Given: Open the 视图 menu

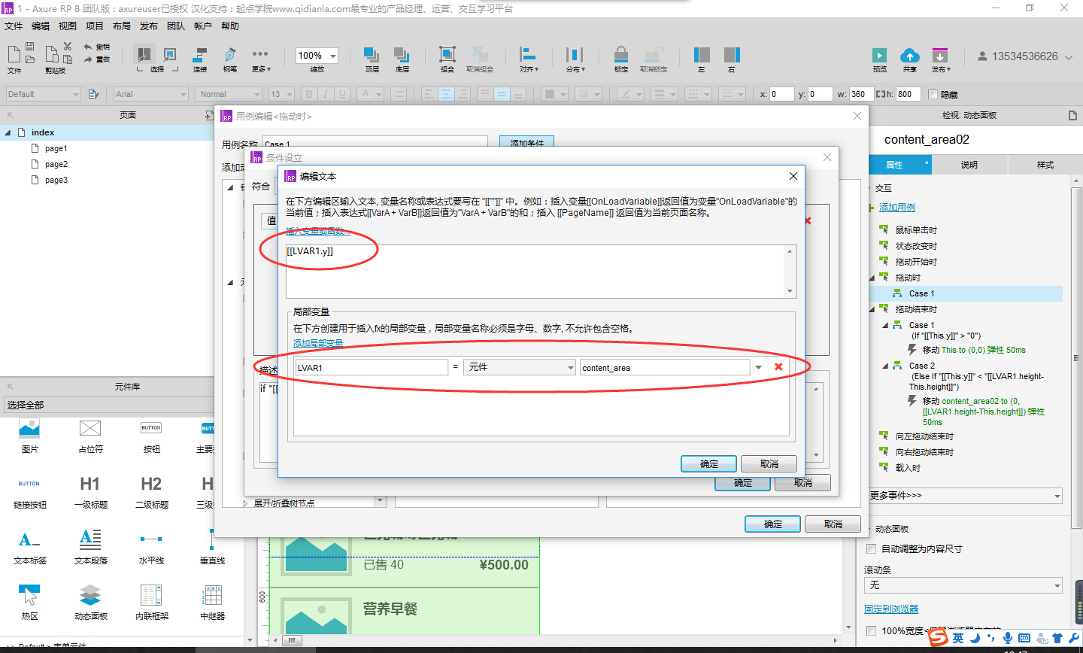Looking at the screenshot, I should point(68,26).
